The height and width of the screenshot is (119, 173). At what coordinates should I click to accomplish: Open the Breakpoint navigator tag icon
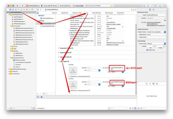pos(29,10)
